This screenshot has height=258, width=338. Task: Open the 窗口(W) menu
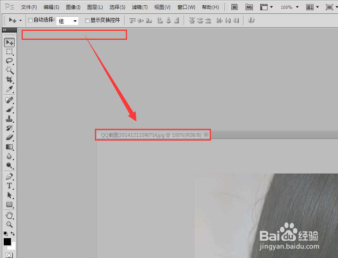[186, 7]
